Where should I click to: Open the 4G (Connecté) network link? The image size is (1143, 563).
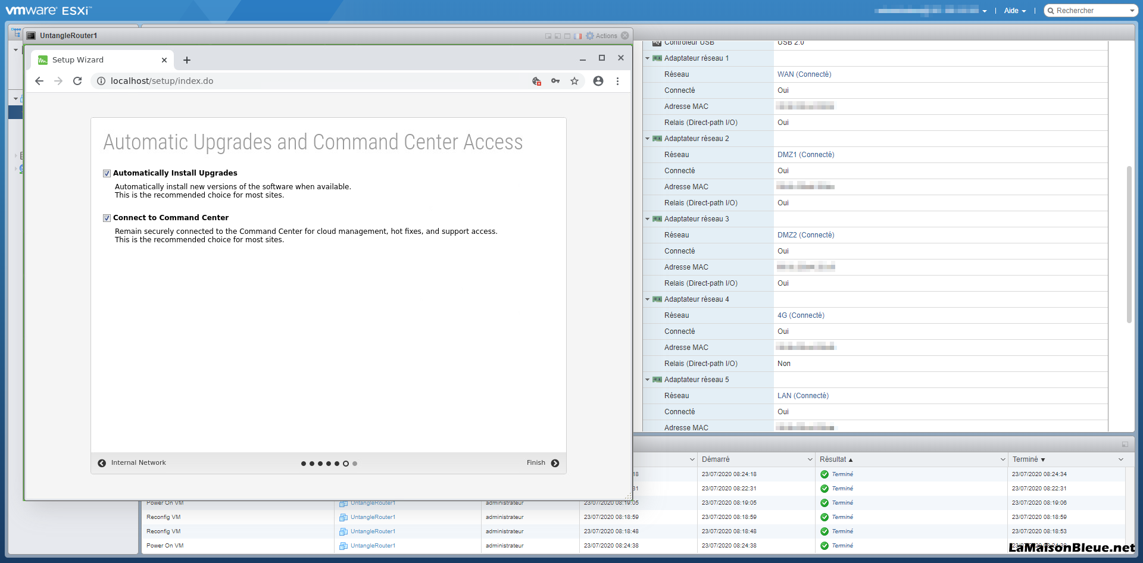click(801, 315)
